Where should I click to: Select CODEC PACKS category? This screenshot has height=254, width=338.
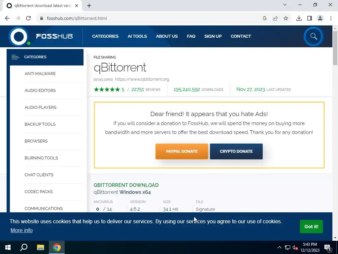[x=39, y=191]
